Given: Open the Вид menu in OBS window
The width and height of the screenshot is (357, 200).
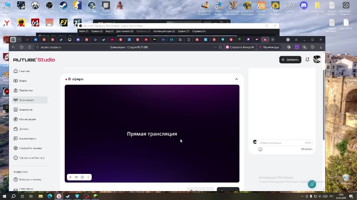Looking at the screenshot, I should pos(109,31).
